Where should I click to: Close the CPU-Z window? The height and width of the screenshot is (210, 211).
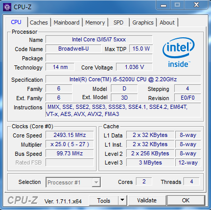click(197, 5)
